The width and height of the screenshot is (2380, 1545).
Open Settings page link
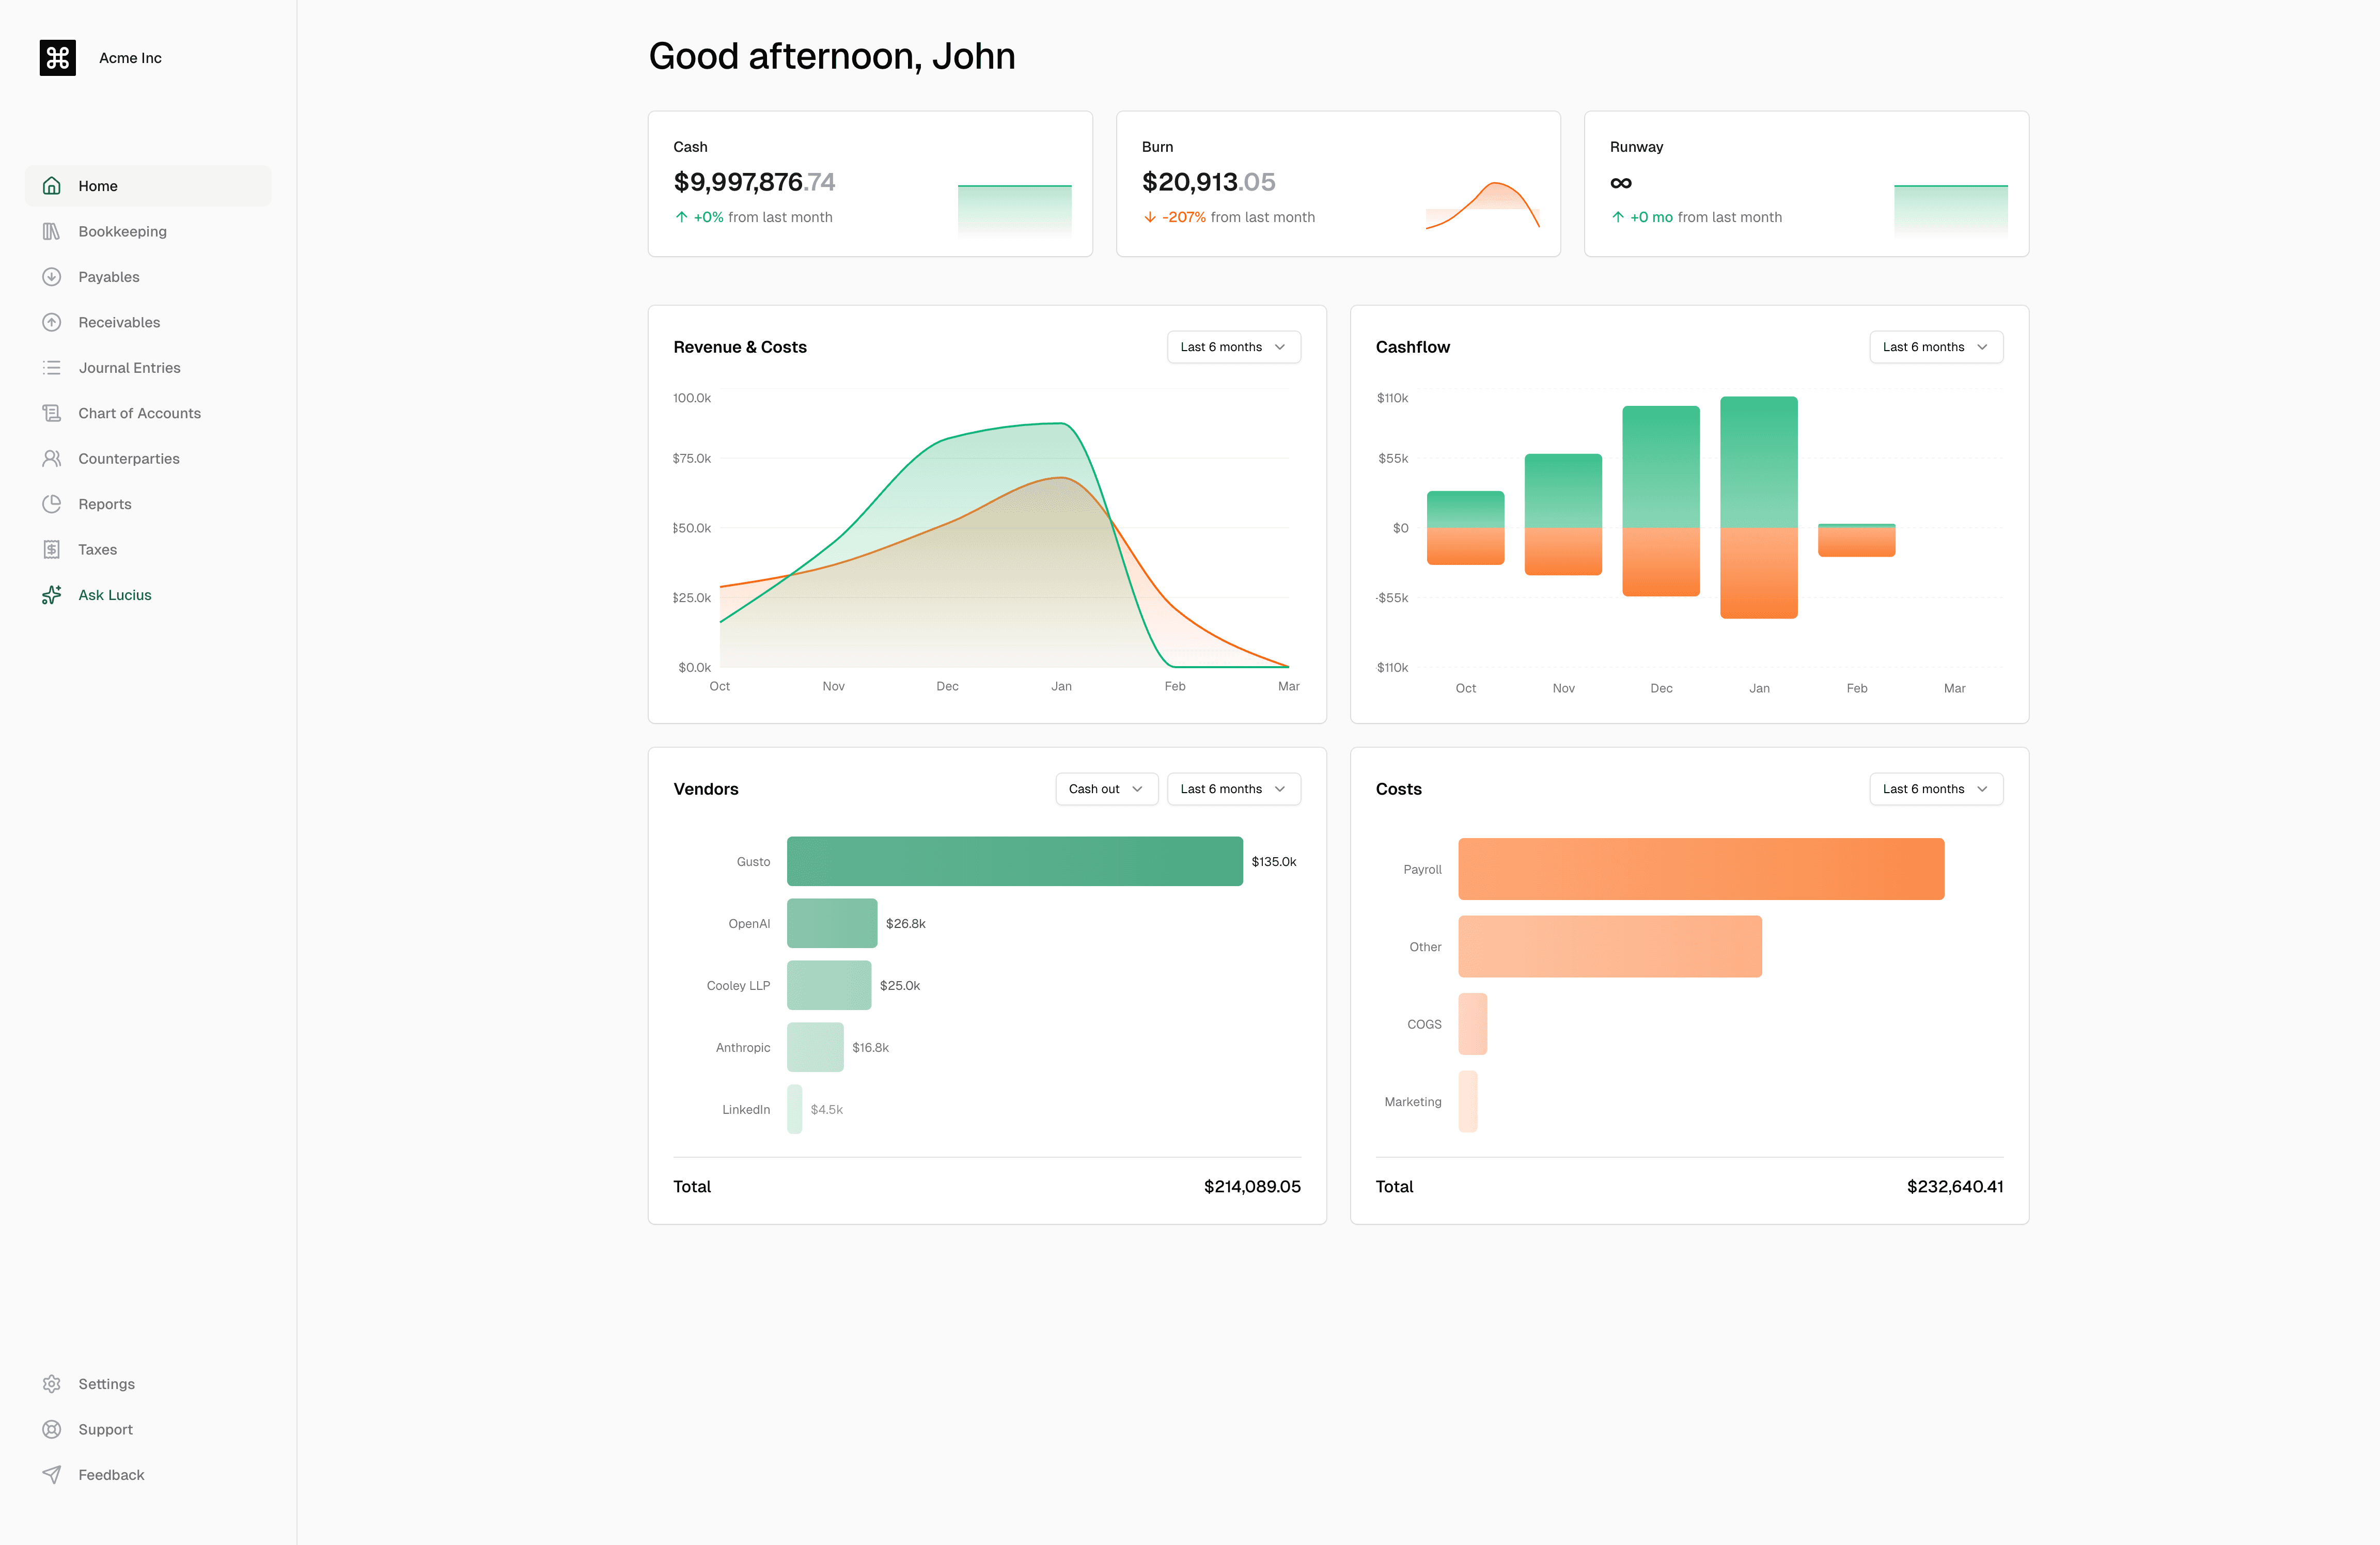coord(106,1384)
